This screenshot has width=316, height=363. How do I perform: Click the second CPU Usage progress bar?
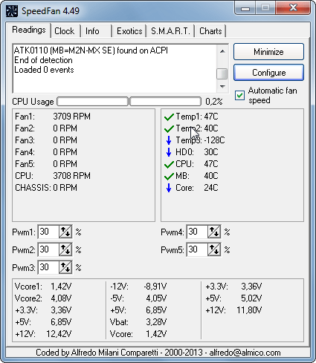click(165, 102)
